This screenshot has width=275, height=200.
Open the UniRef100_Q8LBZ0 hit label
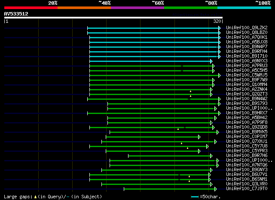point(247,32)
